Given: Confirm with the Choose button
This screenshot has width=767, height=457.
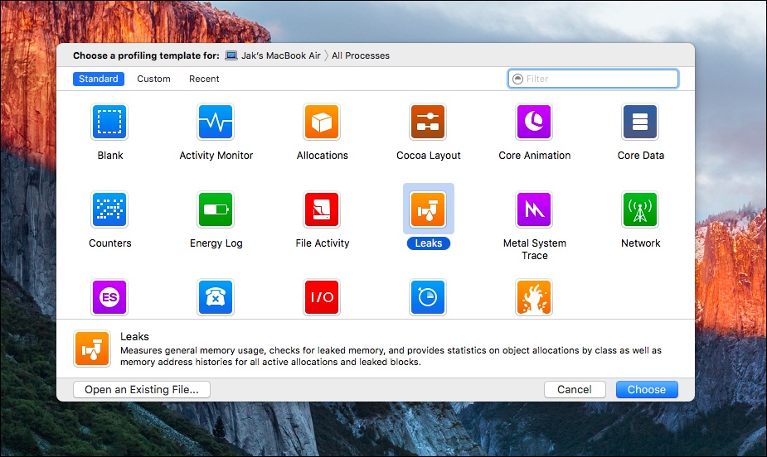Looking at the screenshot, I should (647, 390).
